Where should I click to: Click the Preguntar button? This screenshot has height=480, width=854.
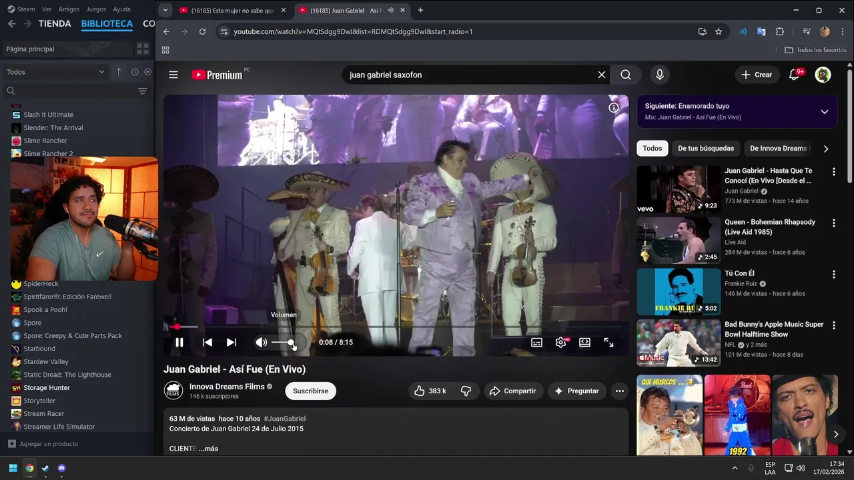(576, 391)
